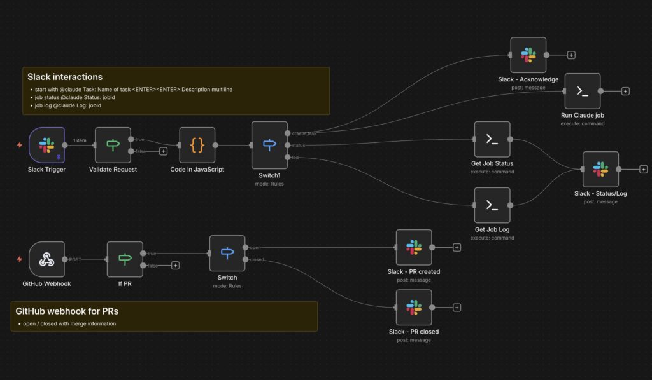Click the GitHub Webhook node
This screenshot has width=652, height=380.
coord(46,259)
